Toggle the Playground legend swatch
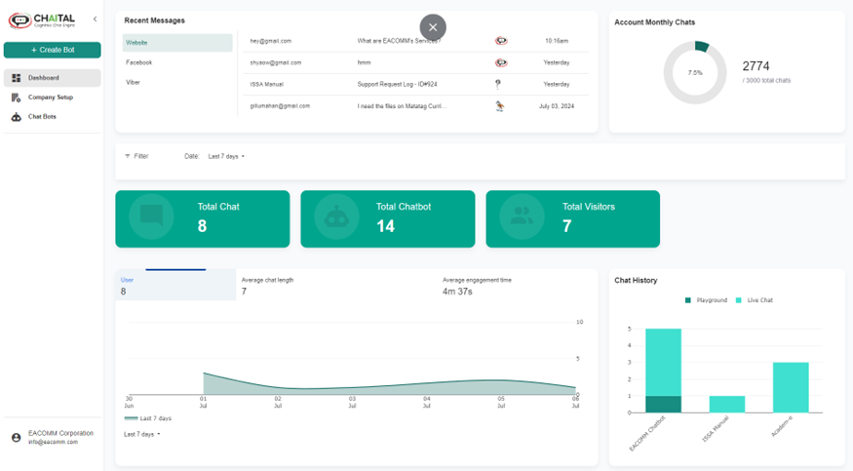 pos(687,300)
